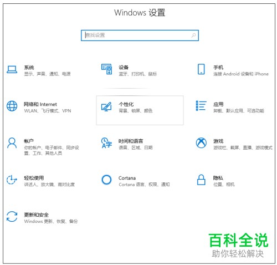
Task: Click the Cortana title text
Action: (x=127, y=178)
